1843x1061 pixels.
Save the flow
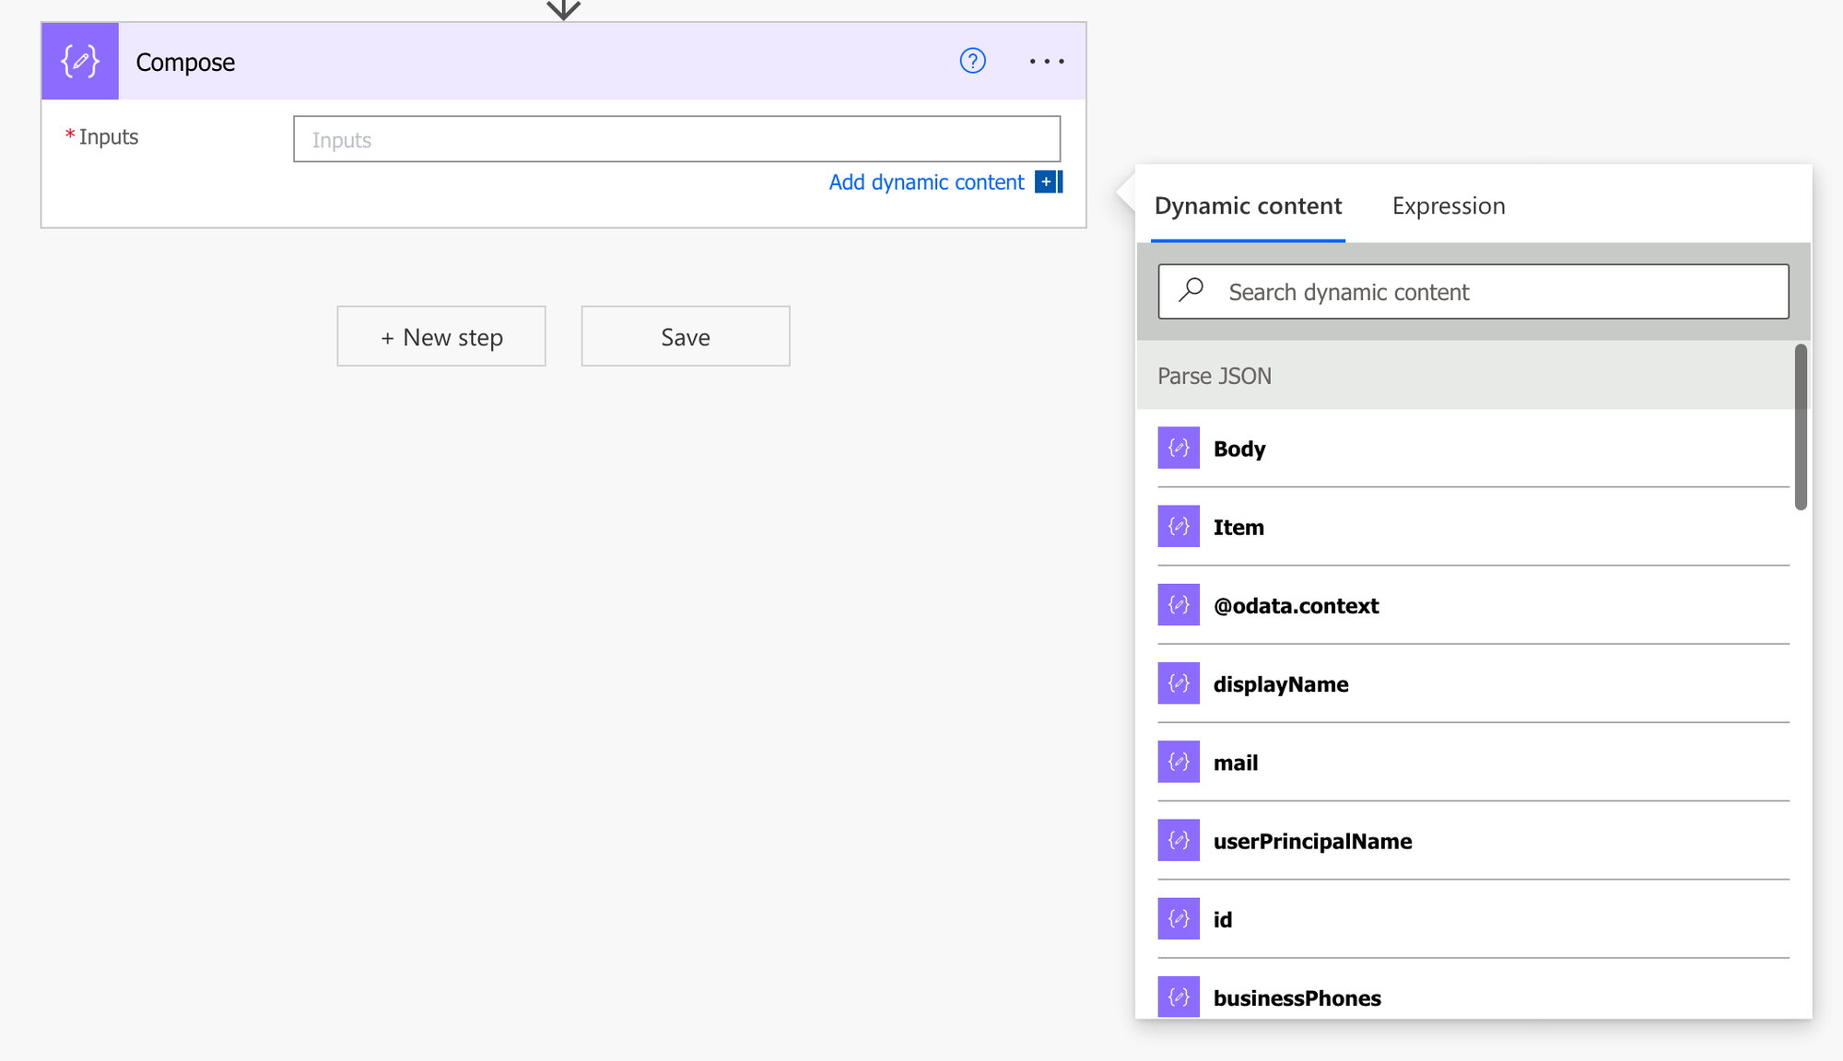(x=685, y=335)
